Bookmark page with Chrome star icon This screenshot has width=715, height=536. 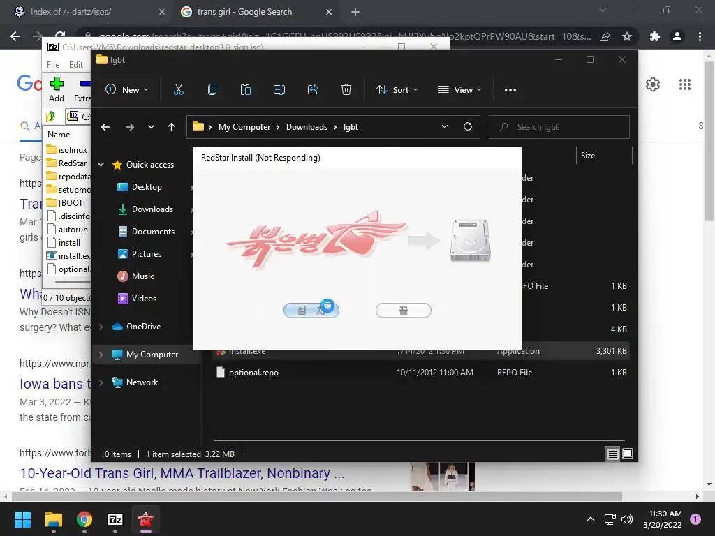[x=627, y=36]
